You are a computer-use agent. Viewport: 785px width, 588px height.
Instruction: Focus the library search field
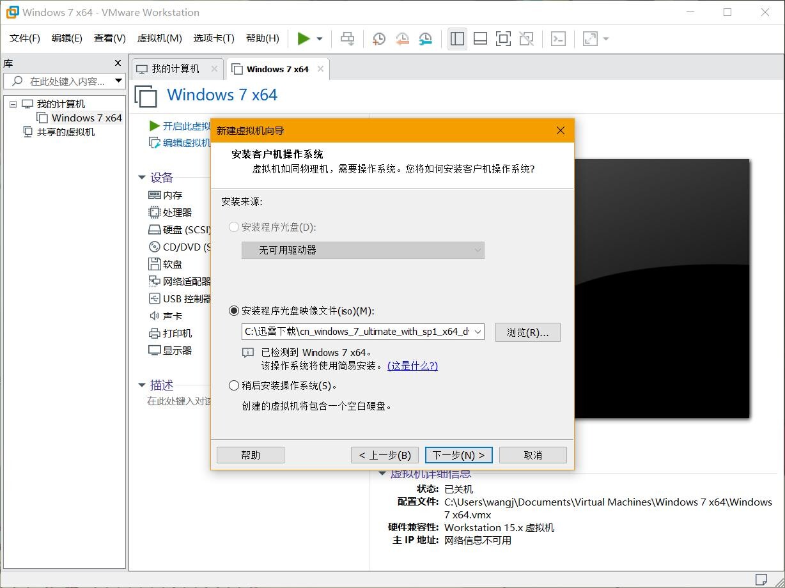[64, 81]
